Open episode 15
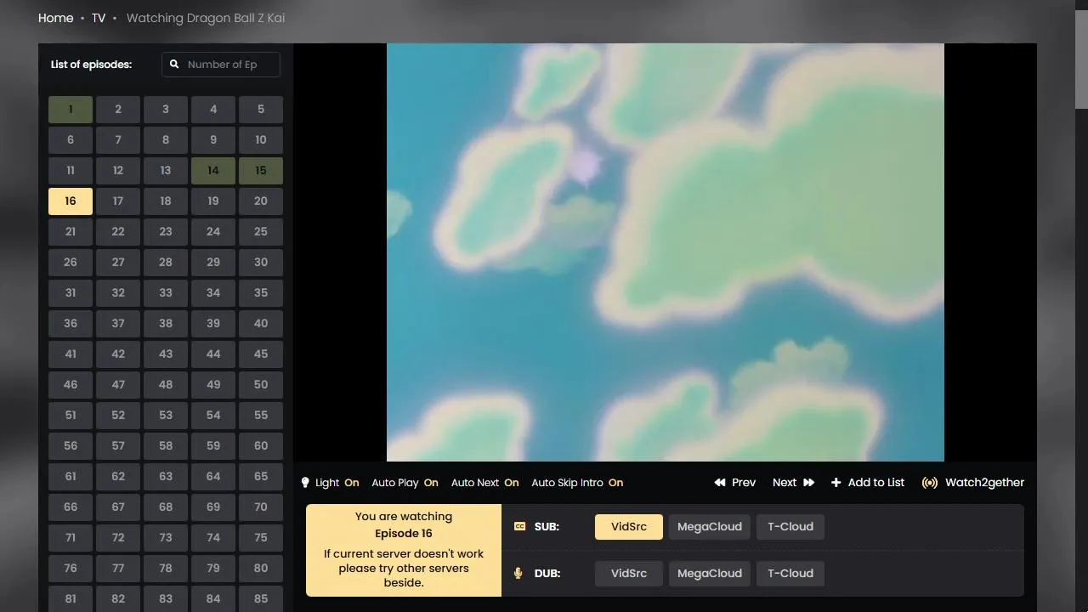Screen dimensions: 1088x612 point(261,170)
